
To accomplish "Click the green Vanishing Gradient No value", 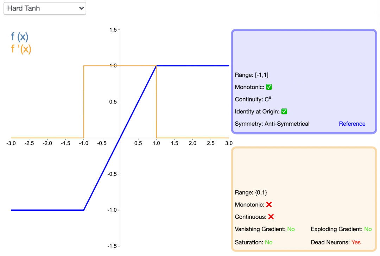I will [x=291, y=229].
